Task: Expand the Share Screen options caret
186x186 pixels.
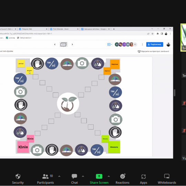Action: [108, 176]
